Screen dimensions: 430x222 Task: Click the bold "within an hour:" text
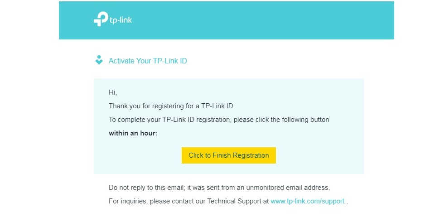click(x=133, y=133)
